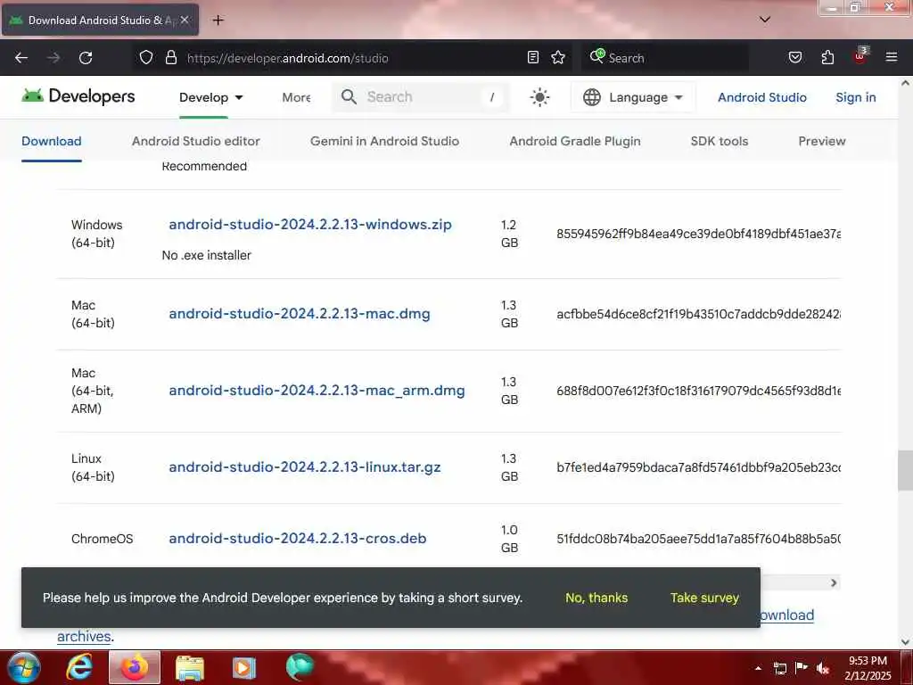Viewport: 913px width, 685px height.
Task: List all tabs with the chevron
Action: 765,20
